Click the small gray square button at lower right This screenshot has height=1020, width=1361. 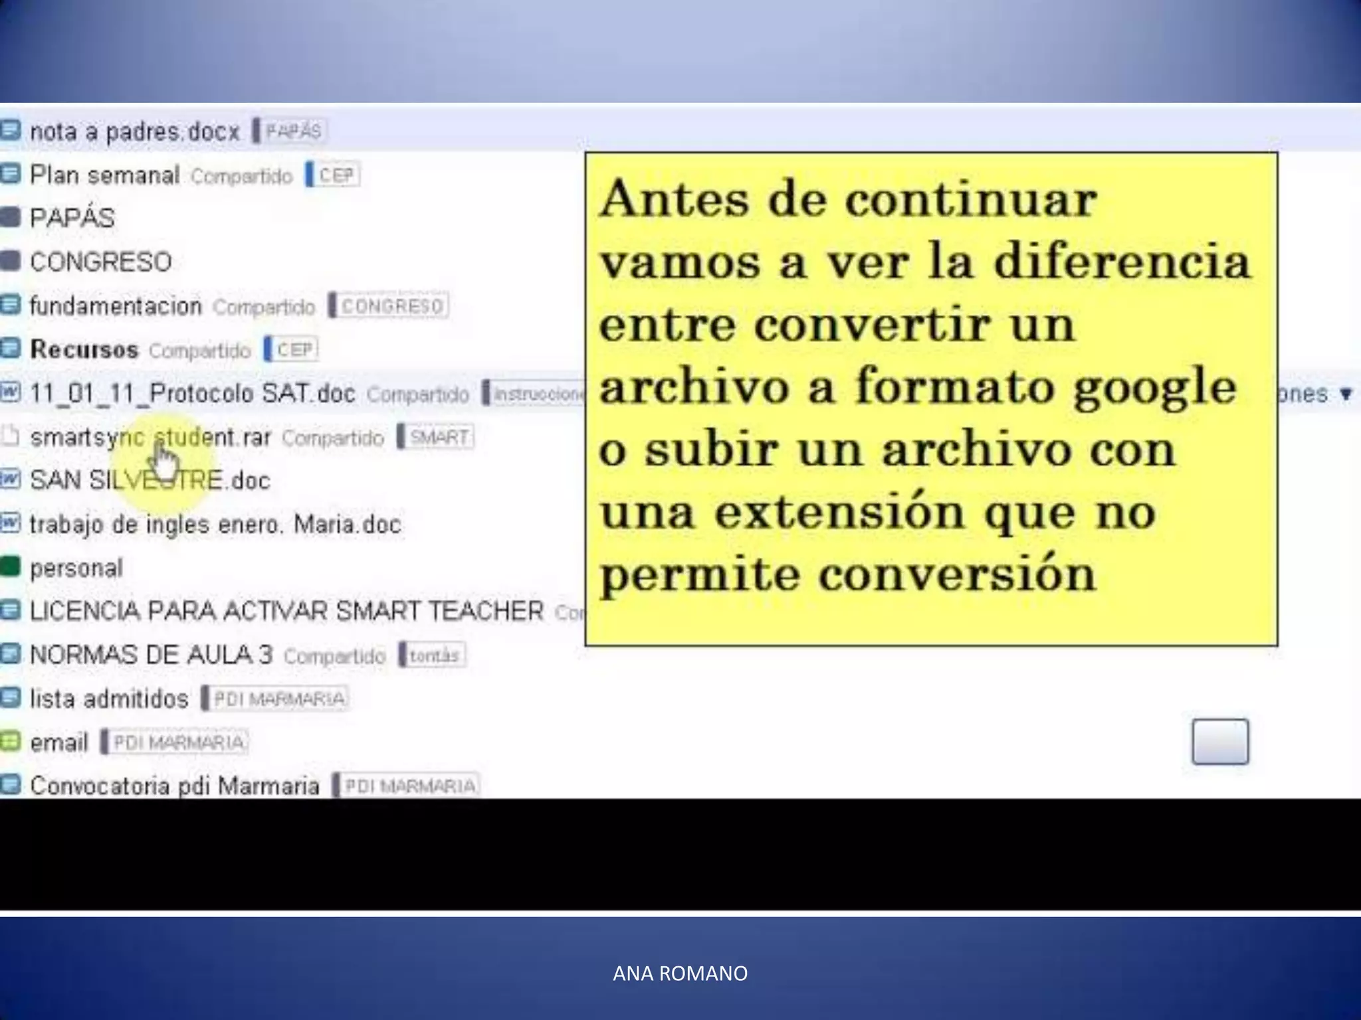coord(1219,741)
